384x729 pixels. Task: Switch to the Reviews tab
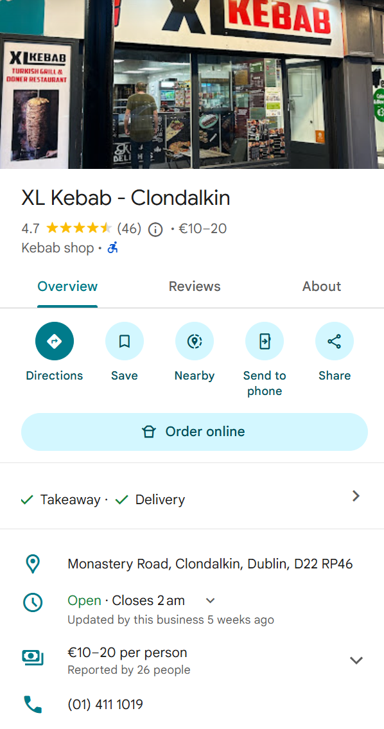(195, 286)
